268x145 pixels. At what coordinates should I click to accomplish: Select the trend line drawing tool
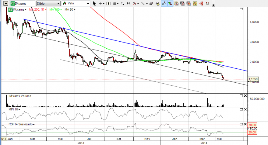[x=143, y=3]
